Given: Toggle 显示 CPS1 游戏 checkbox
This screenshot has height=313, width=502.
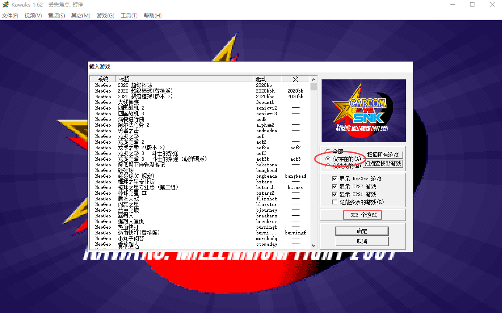Looking at the screenshot, I should pos(335,194).
